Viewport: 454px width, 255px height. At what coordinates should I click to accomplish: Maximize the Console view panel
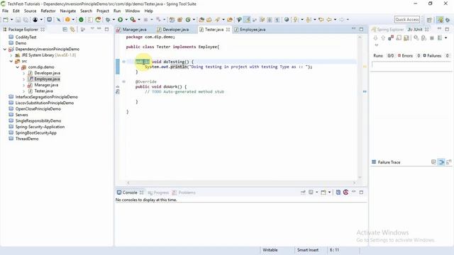361,192
